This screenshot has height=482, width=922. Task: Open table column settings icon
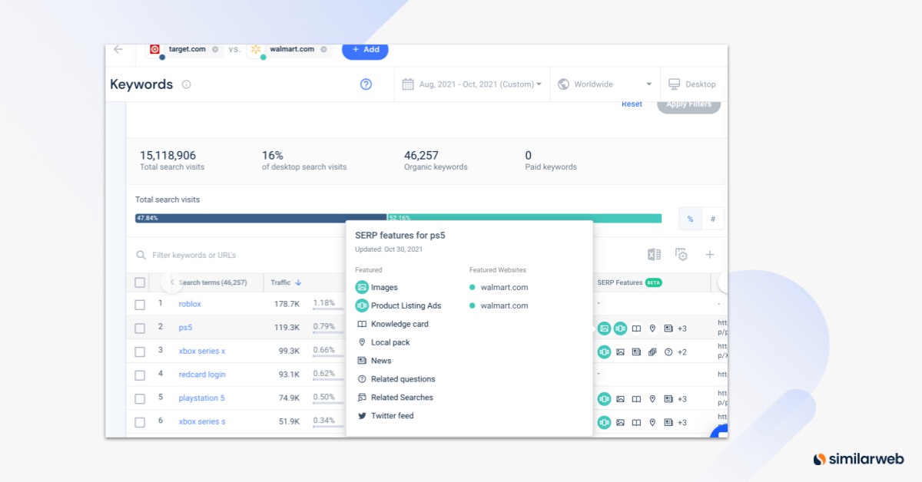[x=682, y=255]
